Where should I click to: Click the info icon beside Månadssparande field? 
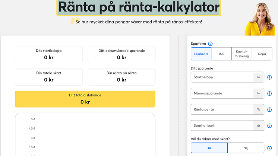coord(269,93)
